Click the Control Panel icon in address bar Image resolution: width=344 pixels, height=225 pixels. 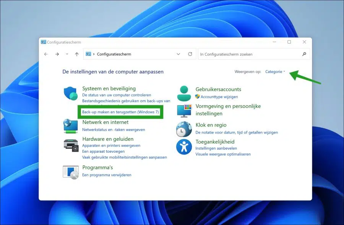pyautogui.click(x=88, y=54)
